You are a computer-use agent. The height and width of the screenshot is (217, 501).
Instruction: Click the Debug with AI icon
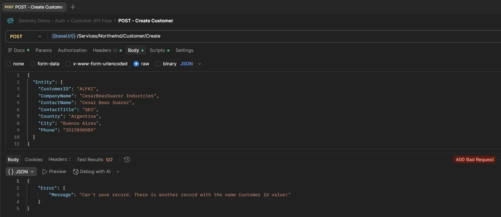coord(75,172)
